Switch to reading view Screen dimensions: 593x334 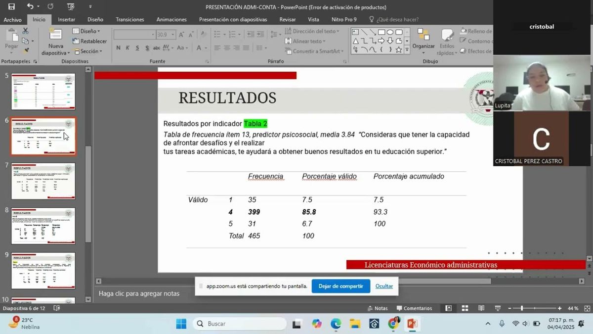(481, 308)
